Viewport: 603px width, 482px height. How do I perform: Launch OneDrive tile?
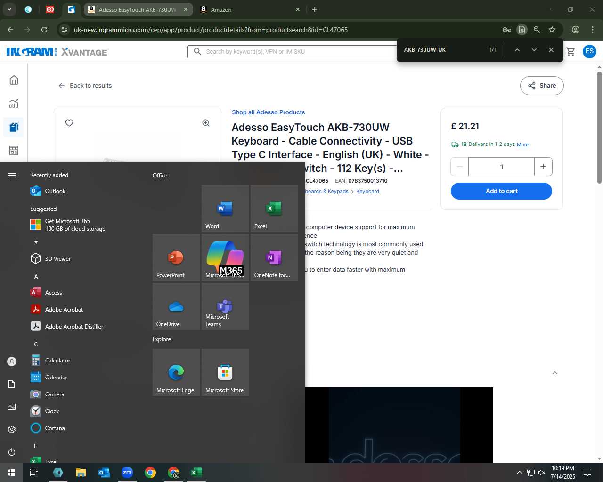pyautogui.click(x=176, y=306)
